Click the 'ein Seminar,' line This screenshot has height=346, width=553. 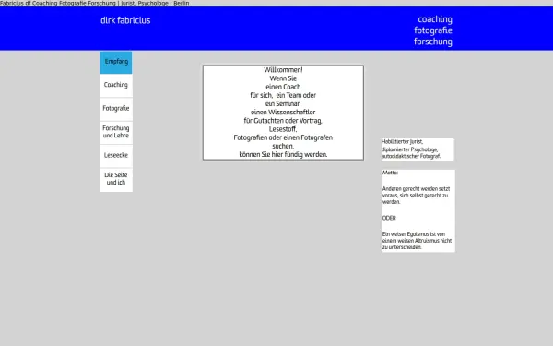[283, 103]
